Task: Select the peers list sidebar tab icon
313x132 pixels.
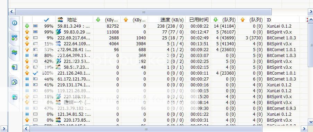Action: coord(14,67)
